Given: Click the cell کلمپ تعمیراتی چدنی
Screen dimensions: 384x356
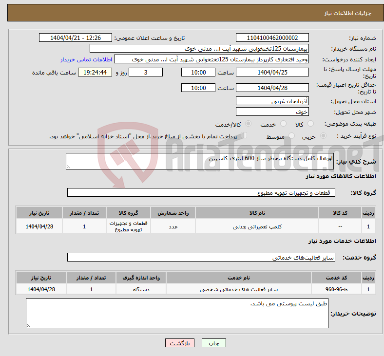Looking at the screenshot, I should [257, 226].
